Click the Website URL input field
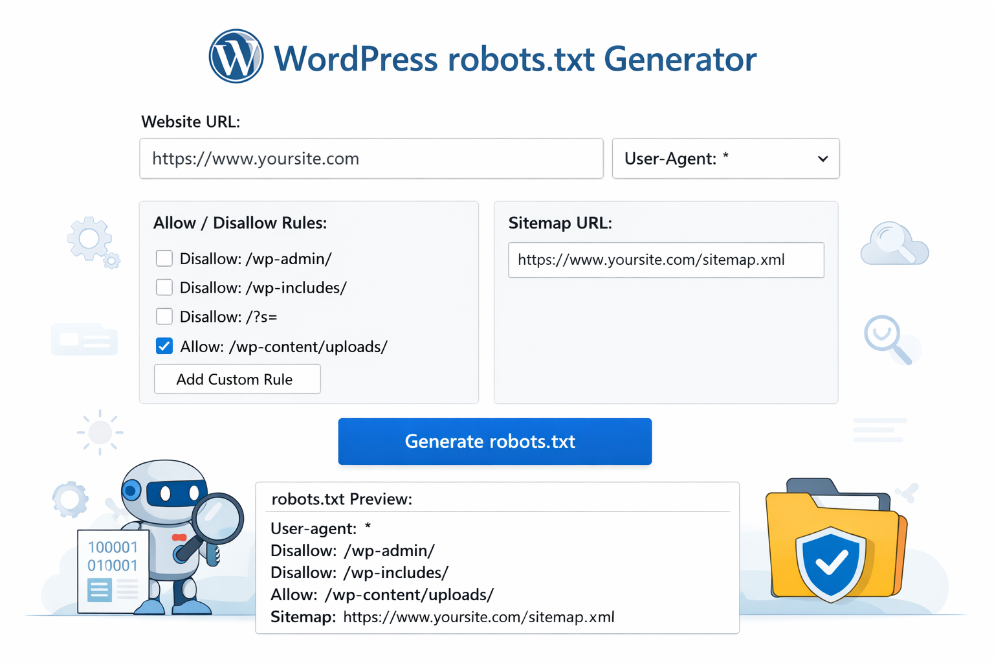Image resolution: width=994 pixels, height=663 pixels. tap(371, 159)
